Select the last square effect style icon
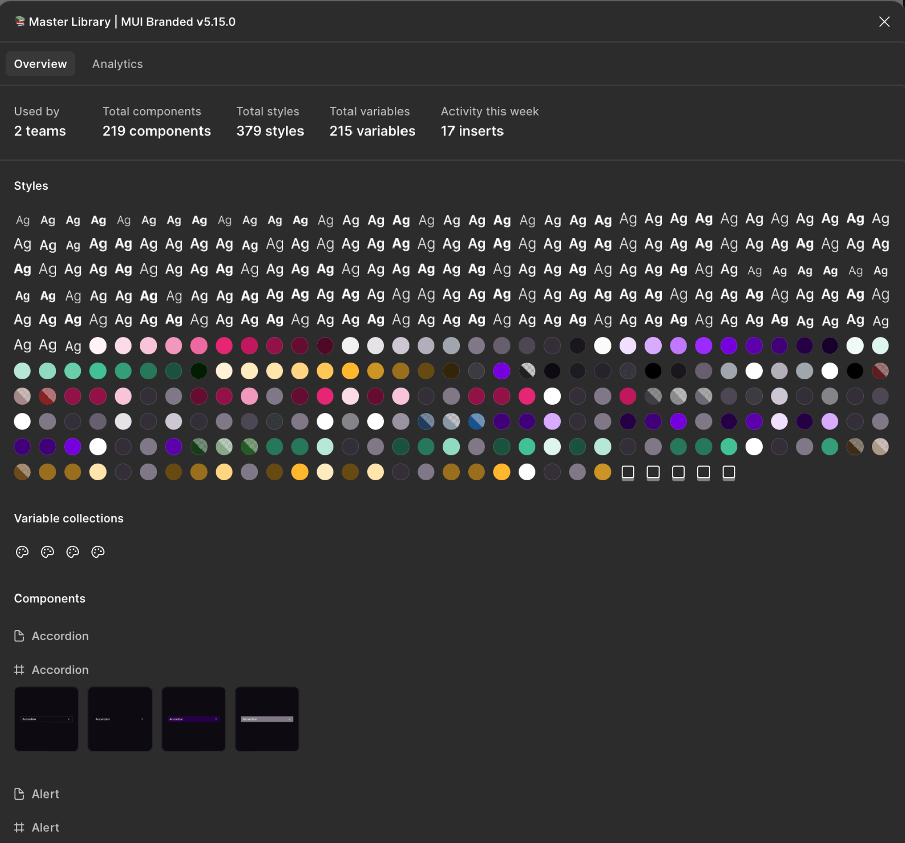The image size is (905, 843). [729, 472]
